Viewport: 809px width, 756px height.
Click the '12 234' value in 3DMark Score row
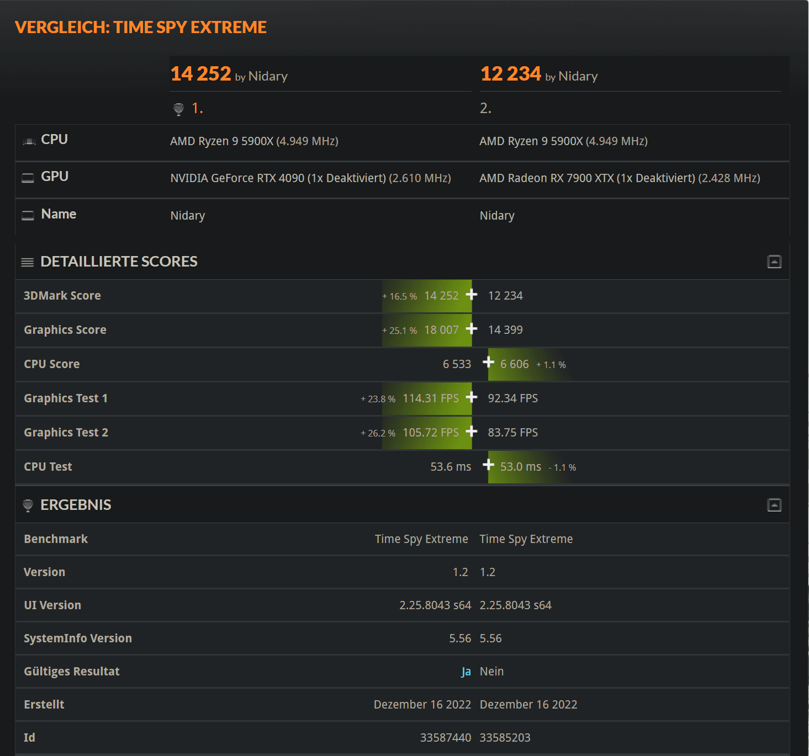pyautogui.click(x=505, y=296)
